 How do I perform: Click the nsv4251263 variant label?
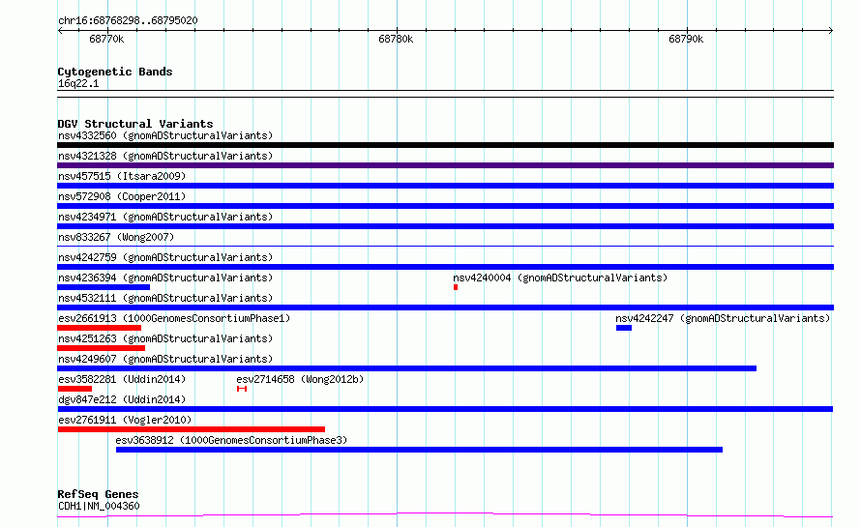pos(165,338)
